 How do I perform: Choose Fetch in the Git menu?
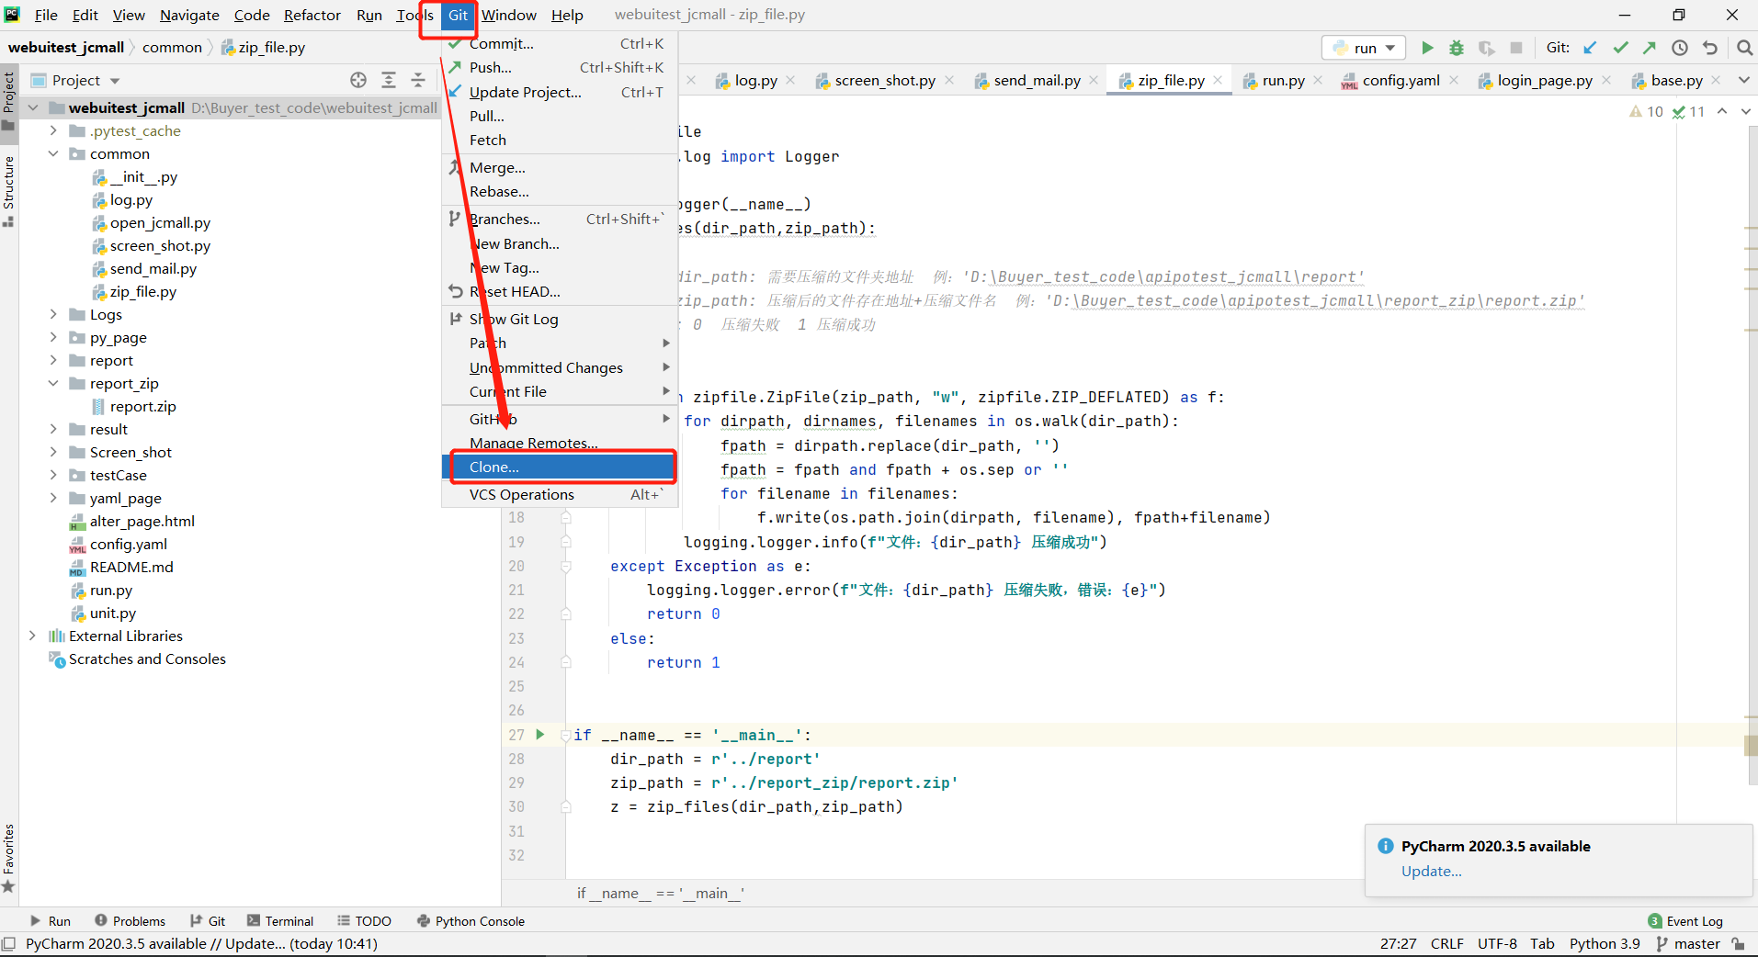pyautogui.click(x=560, y=140)
